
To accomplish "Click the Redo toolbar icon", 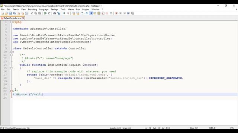I will (x=49, y=13).
